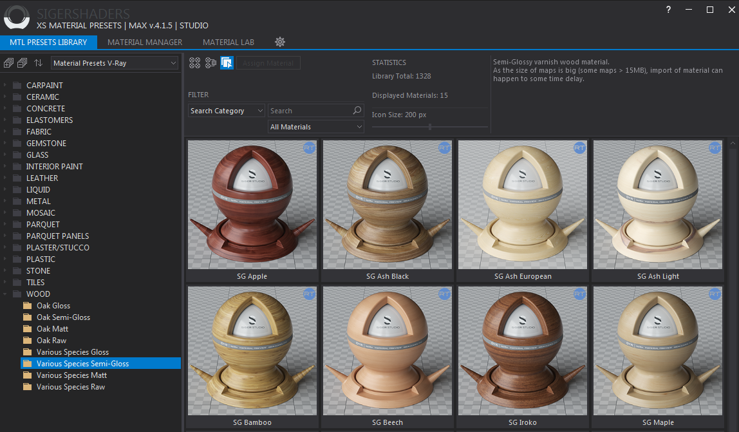Collapse the WOOD category arrow

5,294
